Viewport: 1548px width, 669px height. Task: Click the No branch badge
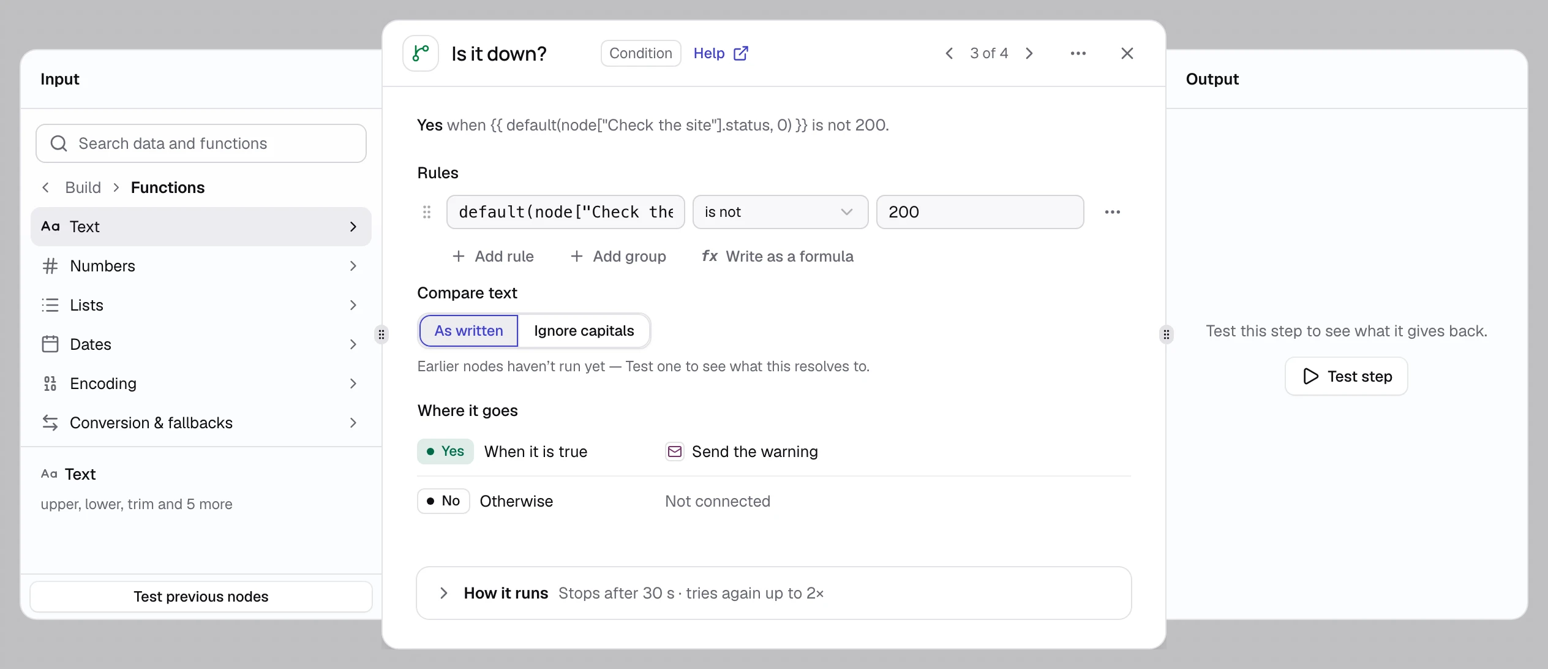(x=443, y=501)
